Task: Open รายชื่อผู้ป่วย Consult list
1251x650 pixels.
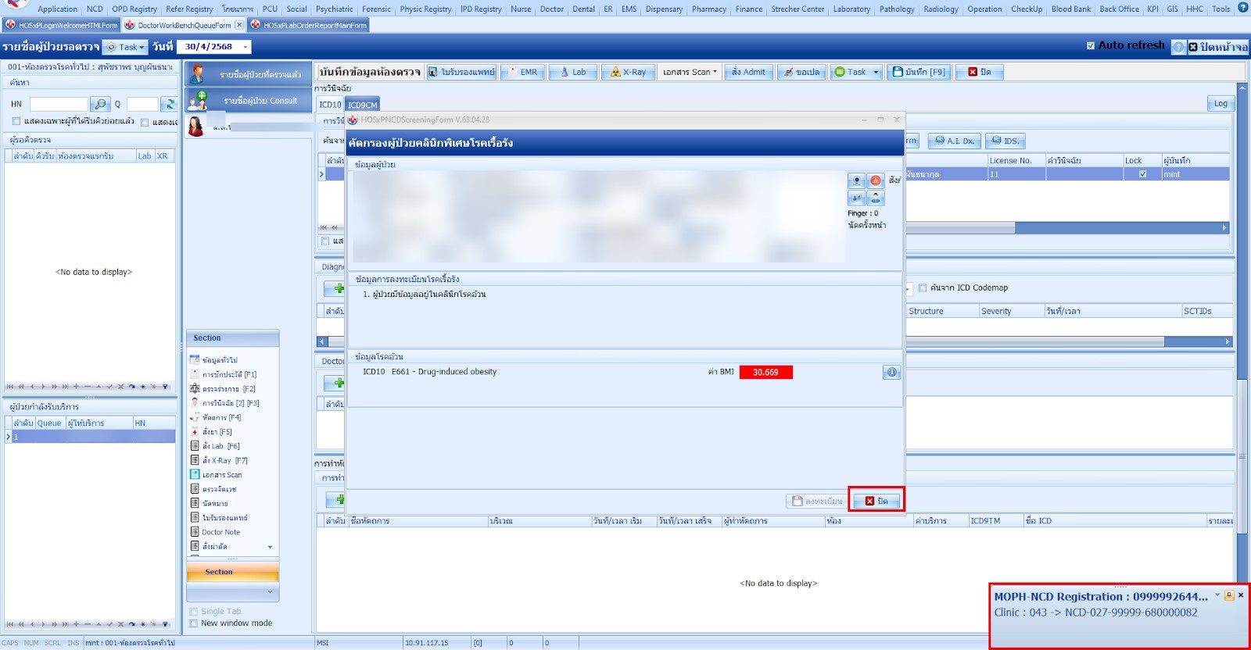Action: tap(249, 100)
